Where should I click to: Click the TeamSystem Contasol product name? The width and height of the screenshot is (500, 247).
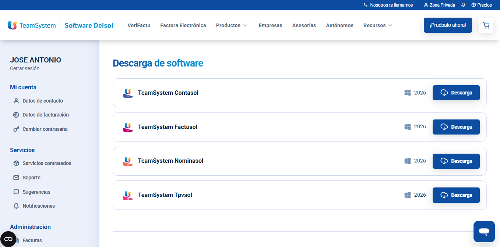click(168, 93)
